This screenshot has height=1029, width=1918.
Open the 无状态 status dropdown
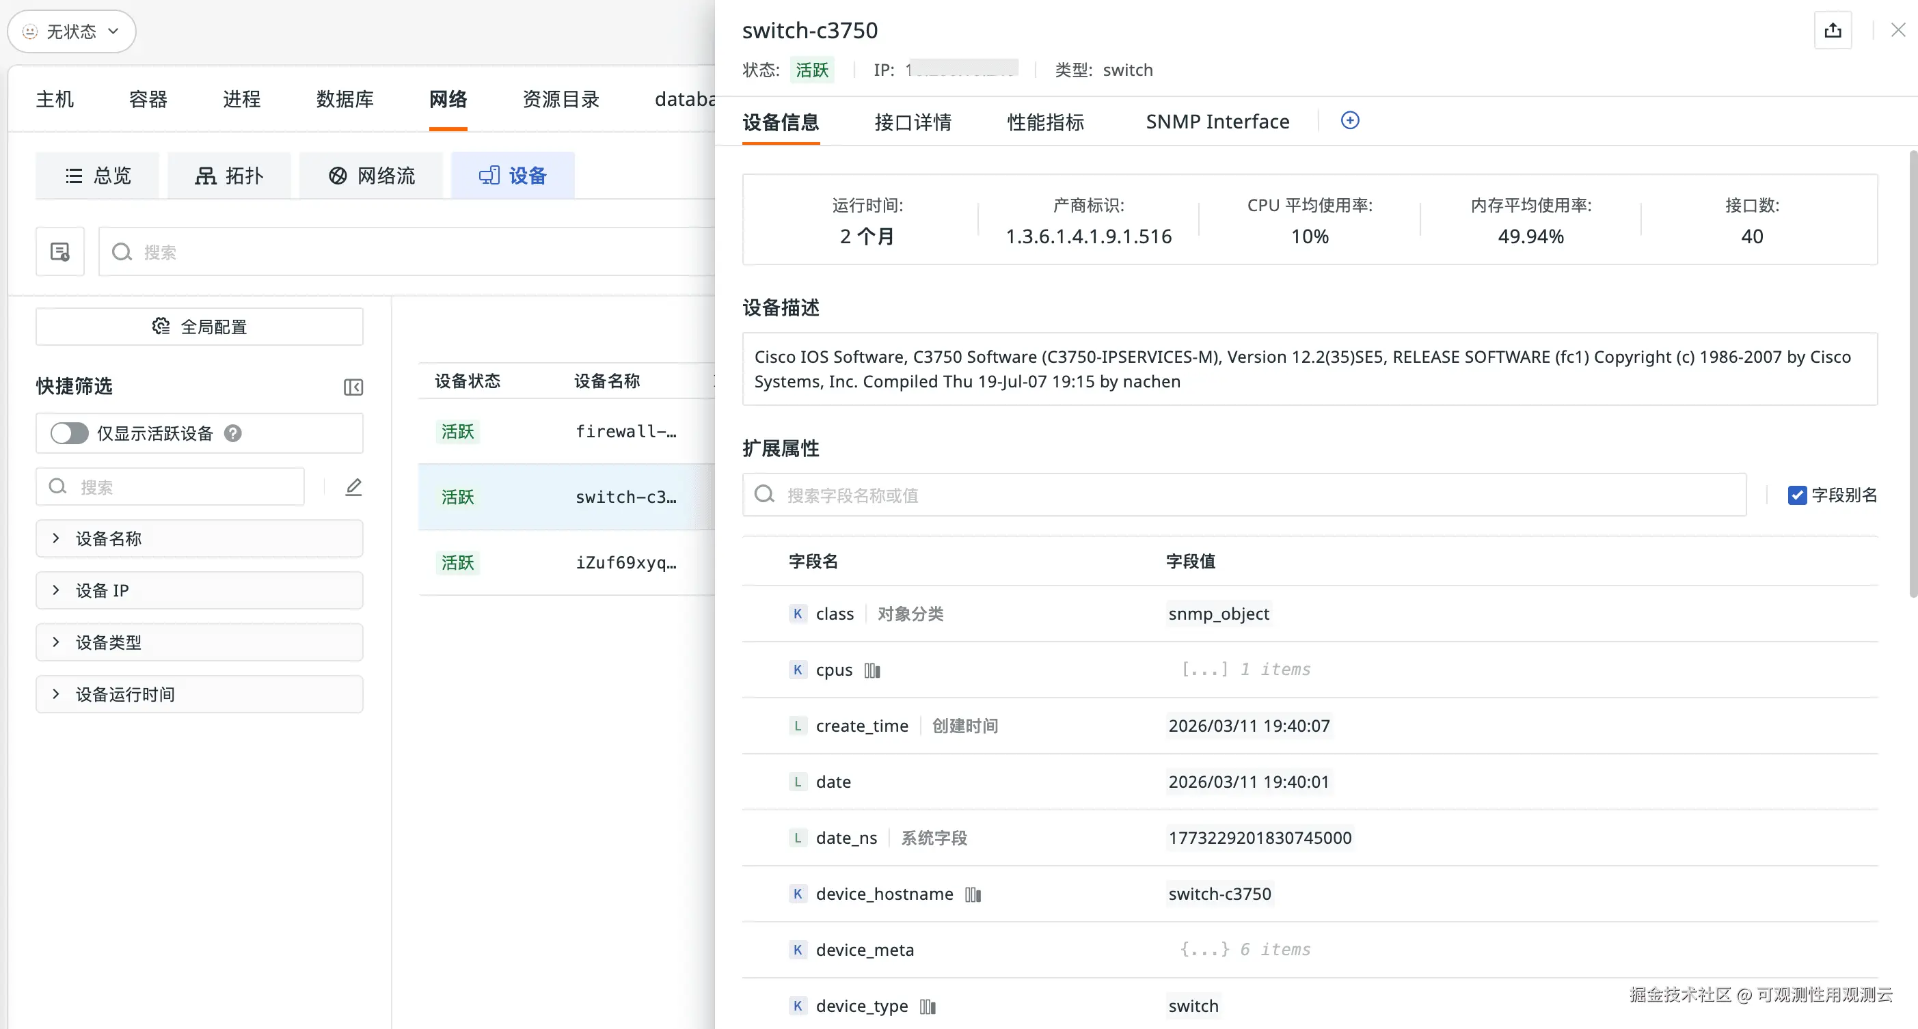72,31
